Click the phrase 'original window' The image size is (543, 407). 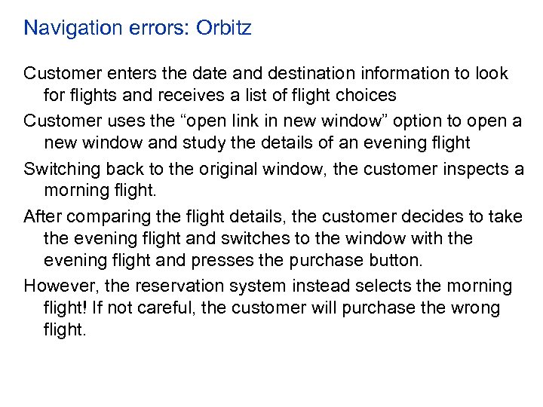coord(264,169)
